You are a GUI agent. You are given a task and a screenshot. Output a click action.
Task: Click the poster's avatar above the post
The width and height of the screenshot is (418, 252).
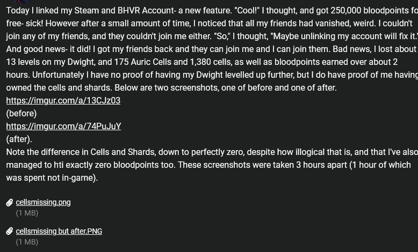point(22,1)
